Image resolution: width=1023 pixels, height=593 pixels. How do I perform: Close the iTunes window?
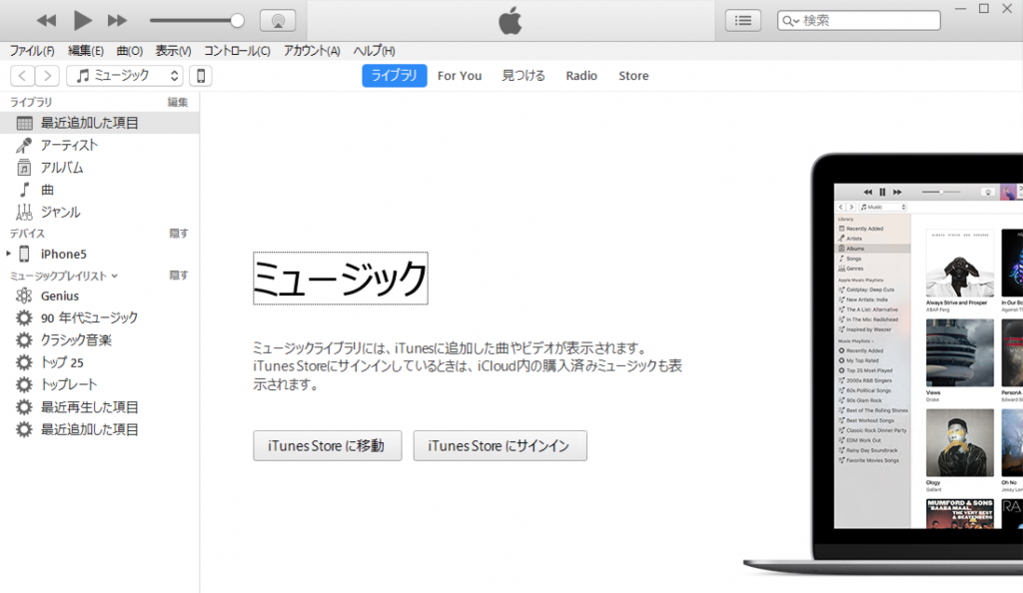(x=1007, y=8)
